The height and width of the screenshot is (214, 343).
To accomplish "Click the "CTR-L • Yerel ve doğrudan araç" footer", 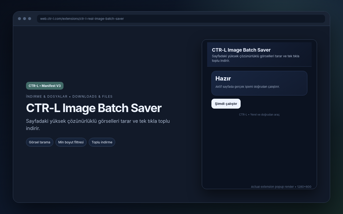I will click(259, 114).
